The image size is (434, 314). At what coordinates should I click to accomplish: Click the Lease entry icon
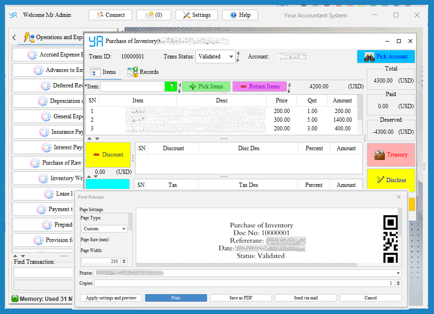click(49, 194)
